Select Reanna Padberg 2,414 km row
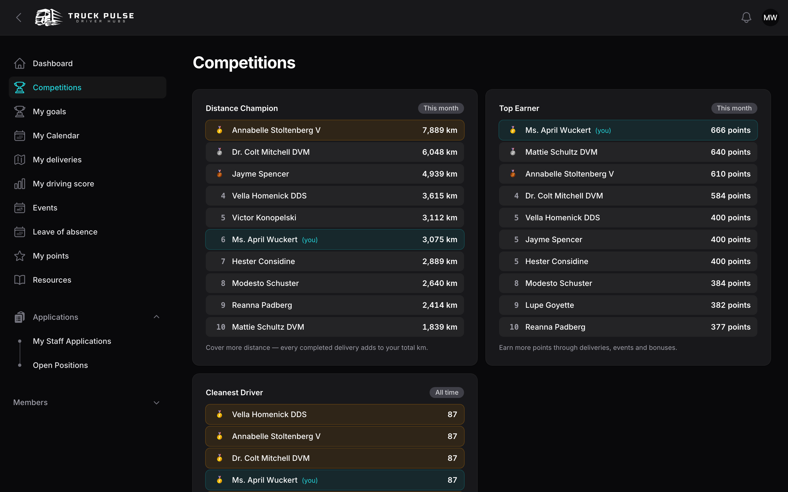Viewport: 788px width, 492px height. point(335,305)
